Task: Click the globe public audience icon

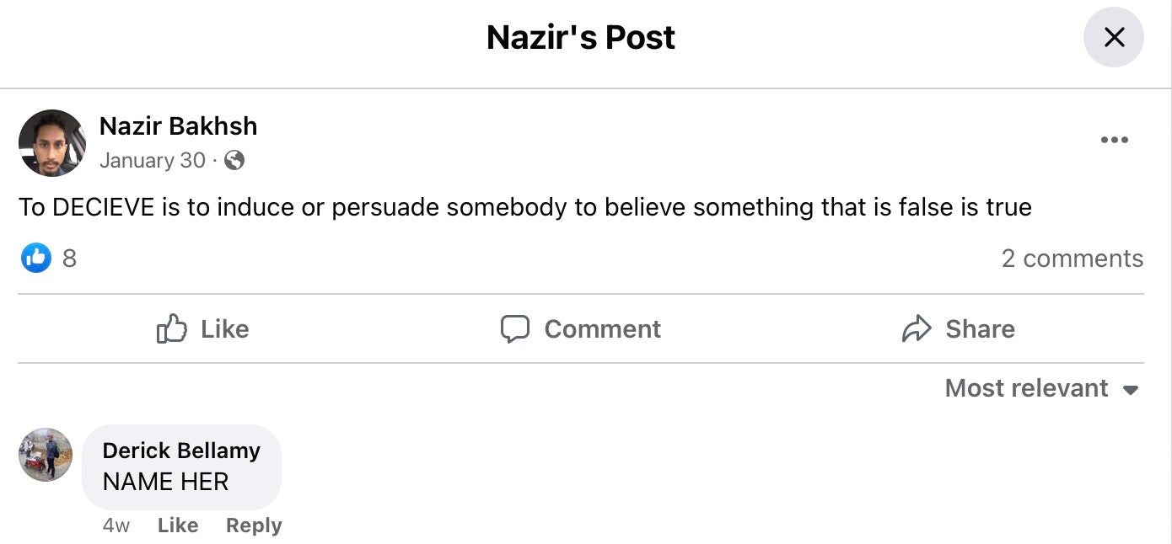Action: click(x=234, y=160)
